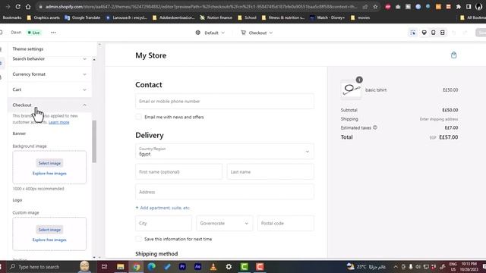486x273 pixels.
Task: Toggle the inspector selection tool icon
Action: 413,33
